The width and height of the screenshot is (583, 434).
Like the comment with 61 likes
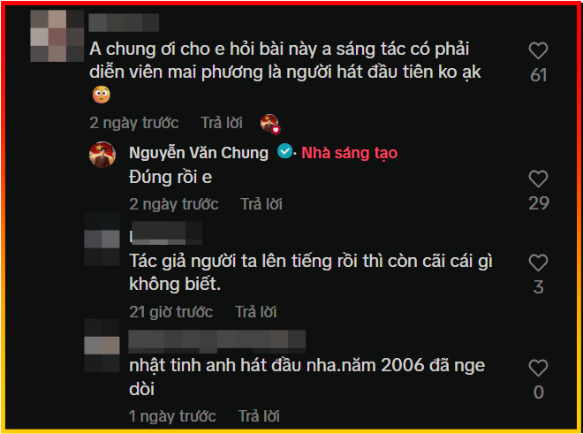coord(538,50)
